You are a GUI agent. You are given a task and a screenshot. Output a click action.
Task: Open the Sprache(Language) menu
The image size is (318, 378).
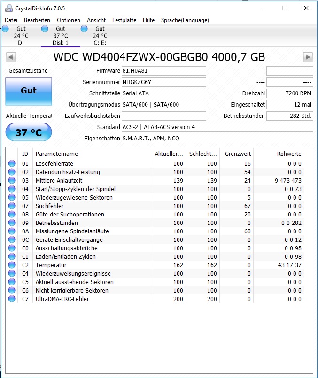pyautogui.click(x=185, y=20)
